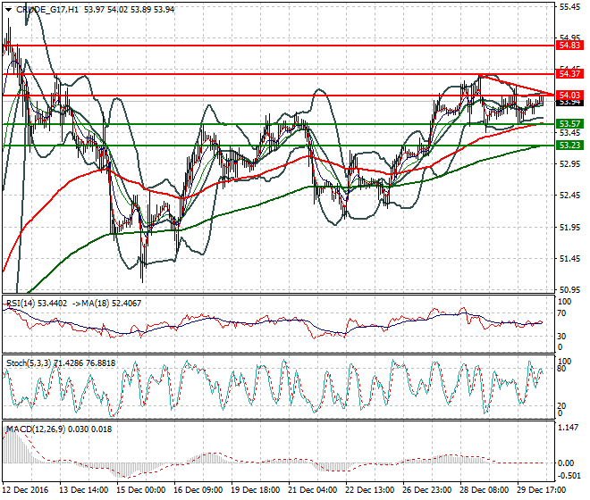Click the 52.95 price scale value
Viewport: 590px width, 500px height.
click(569, 164)
